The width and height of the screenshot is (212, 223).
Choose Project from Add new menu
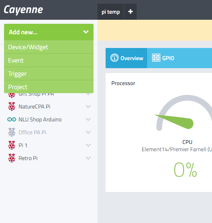pos(49,87)
